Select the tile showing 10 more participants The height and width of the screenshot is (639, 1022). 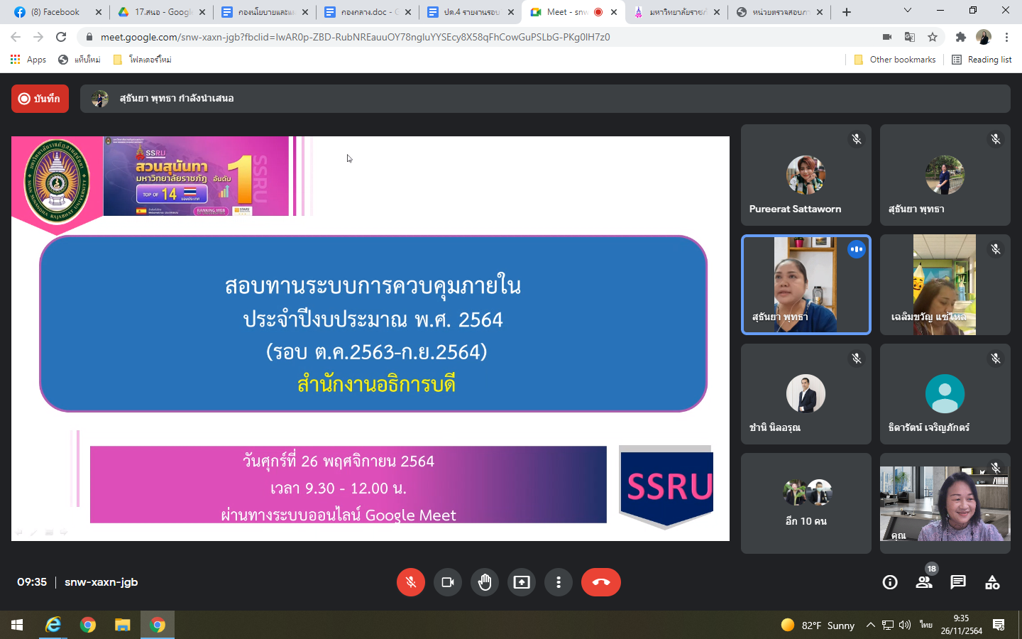[806, 503]
